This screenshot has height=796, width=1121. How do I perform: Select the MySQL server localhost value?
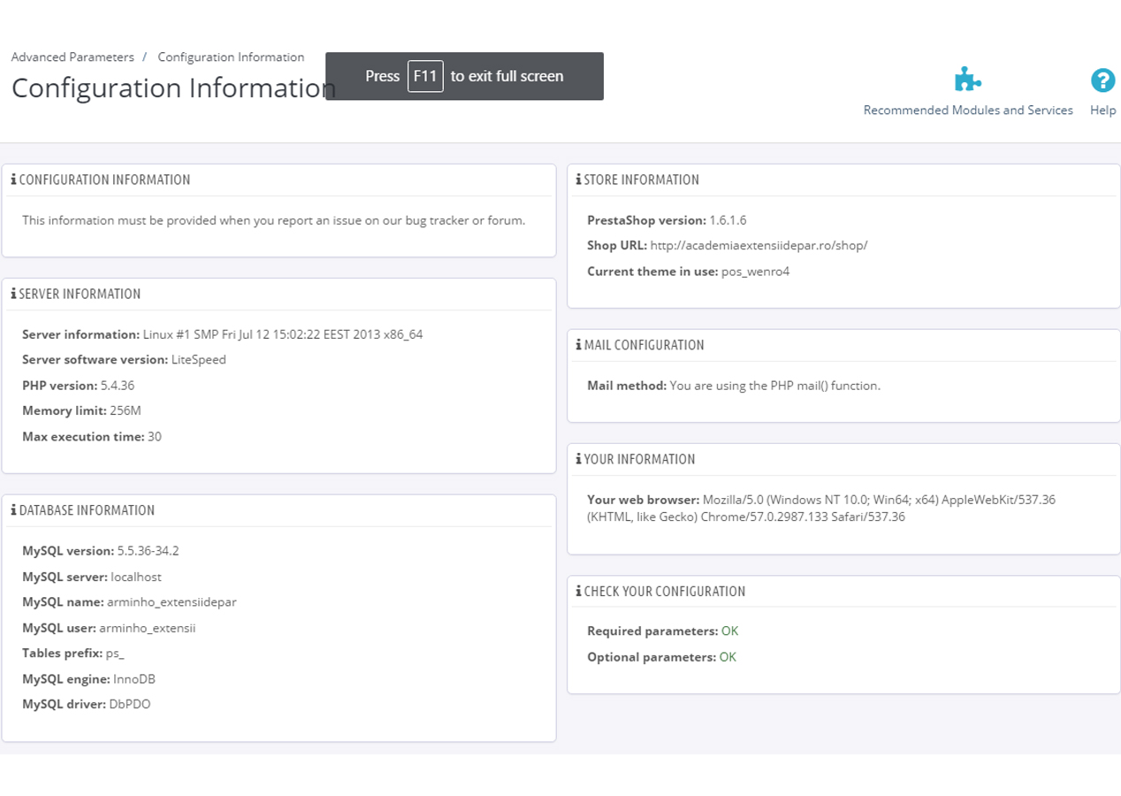click(x=136, y=577)
